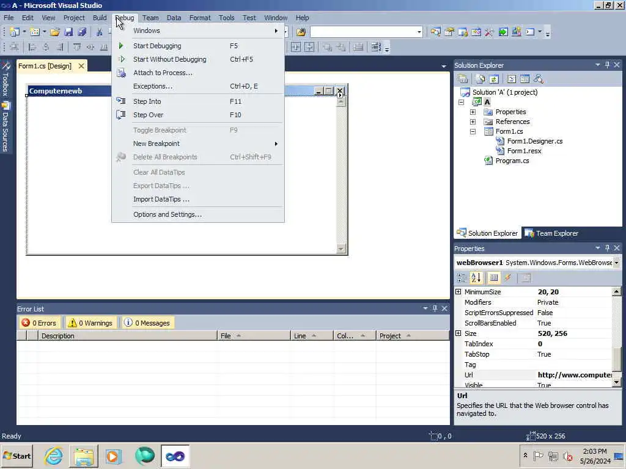Open the webBrowser1 object selector dropdown
626x469 pixels.
coord(616,263)
